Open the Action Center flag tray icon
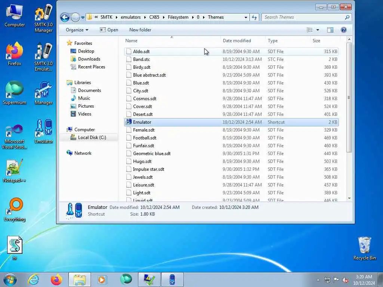The height and width of the screenshot is (287, 383). pyautogui.click(x=336, y=280)
